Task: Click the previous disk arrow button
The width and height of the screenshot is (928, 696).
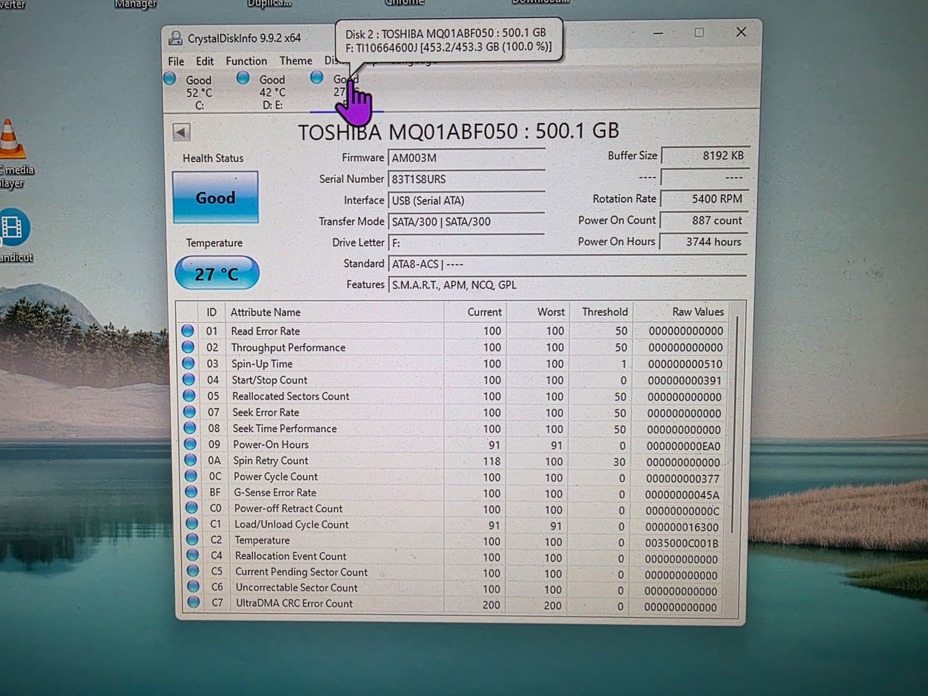Action: click(182, 132)
